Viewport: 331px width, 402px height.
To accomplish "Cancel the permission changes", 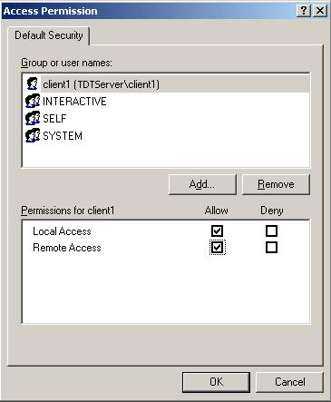I will tap(289, 382).
